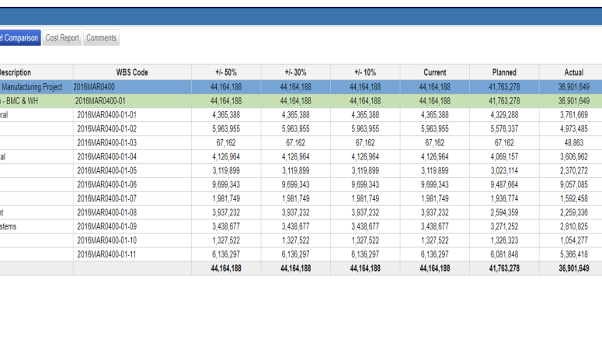Select the Budget Comparison tab
This screenshot has height=350, width=602.
pos(20,37)
